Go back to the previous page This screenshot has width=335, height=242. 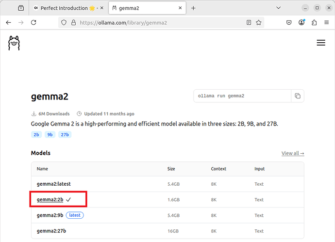pyautogui.click(x=8, y=22)
